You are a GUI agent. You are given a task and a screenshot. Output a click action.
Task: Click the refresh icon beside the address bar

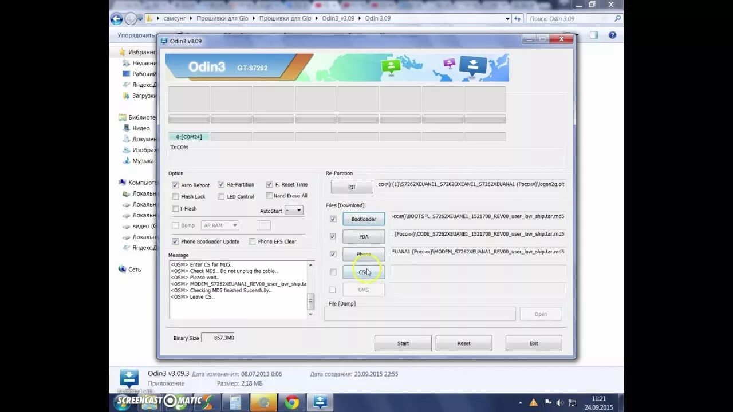(x=518, y=19)
